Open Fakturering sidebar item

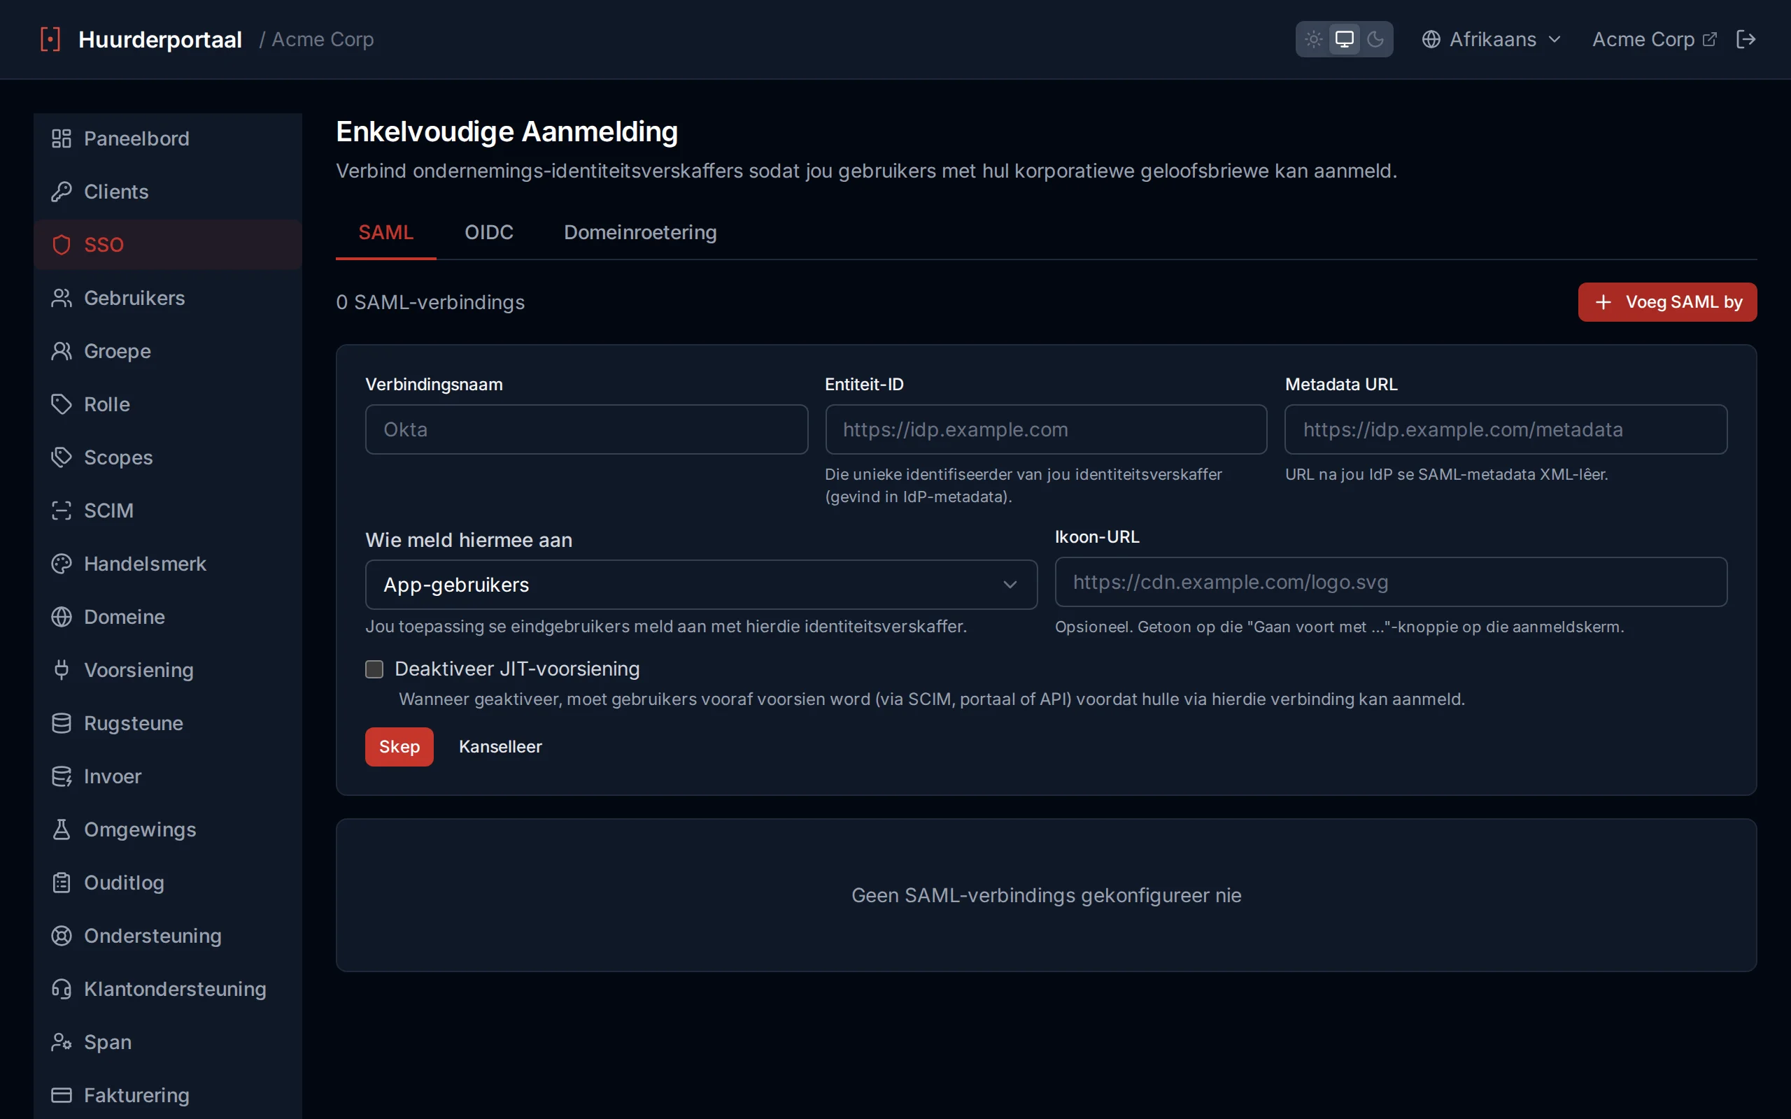pos(168,1095)
